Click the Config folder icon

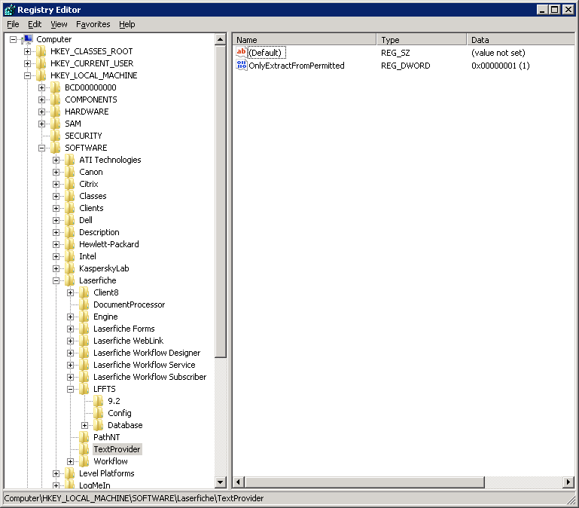99,413
